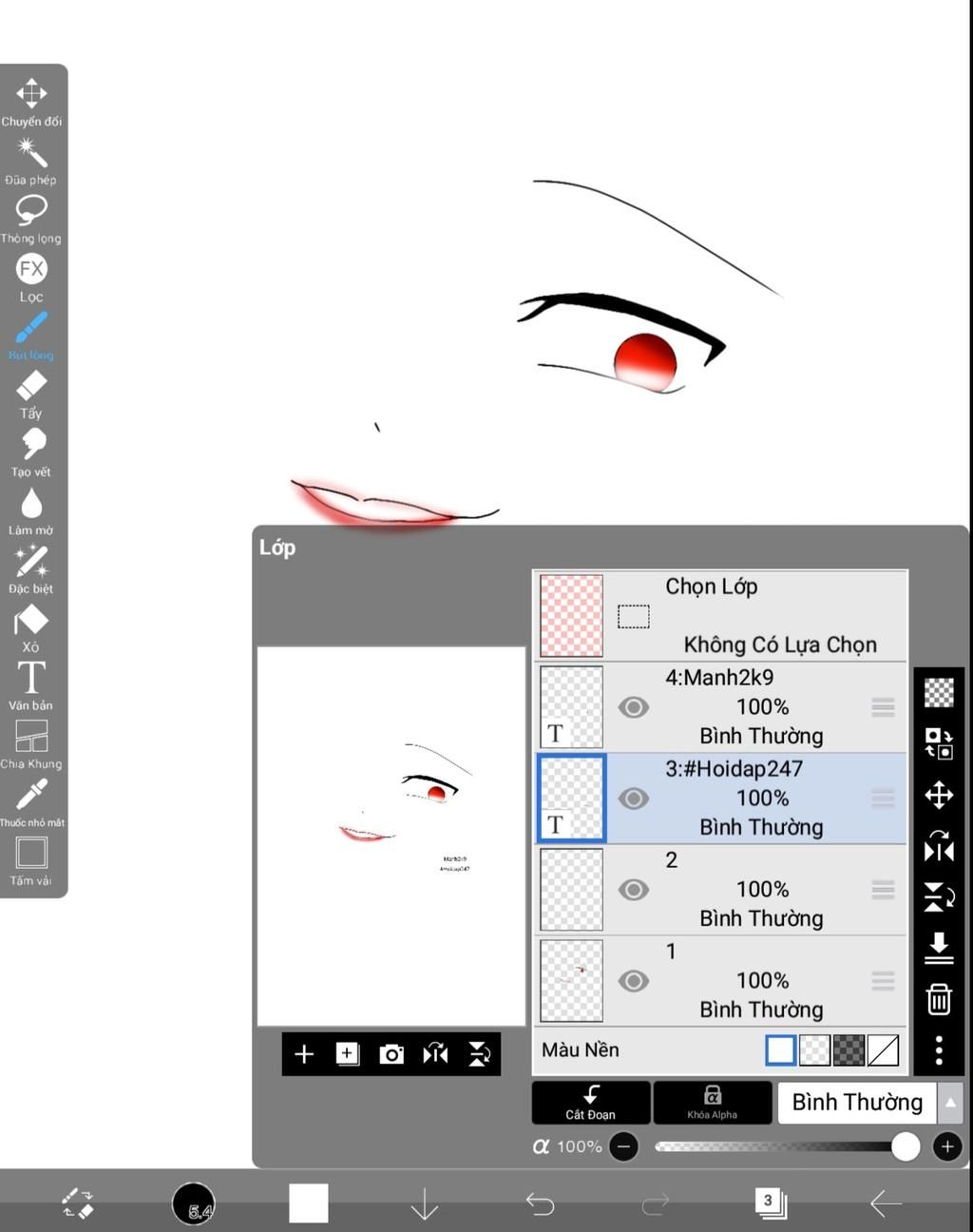Select the Thuốc nhỏ mắt eyedropper tool

pyautogui.click(x=31, y=803)
